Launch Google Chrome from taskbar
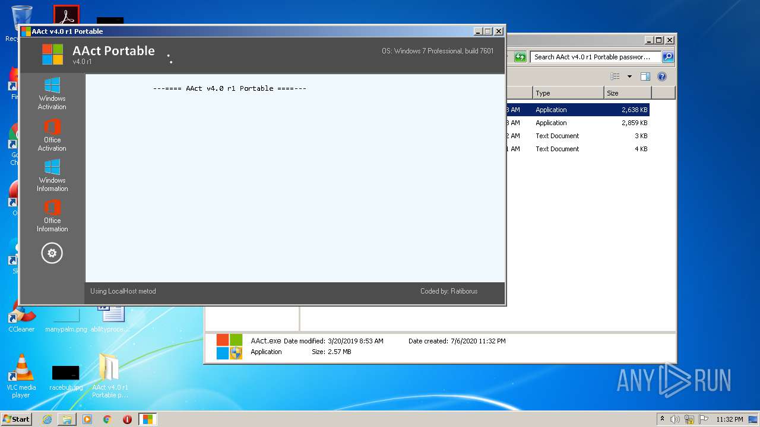Screen dimensions: 760x427 [x=107, y=419]
